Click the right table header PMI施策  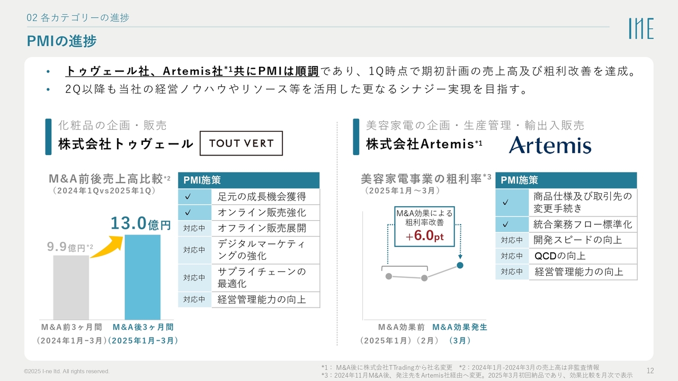pyautogui.click(x=566, y=180)
